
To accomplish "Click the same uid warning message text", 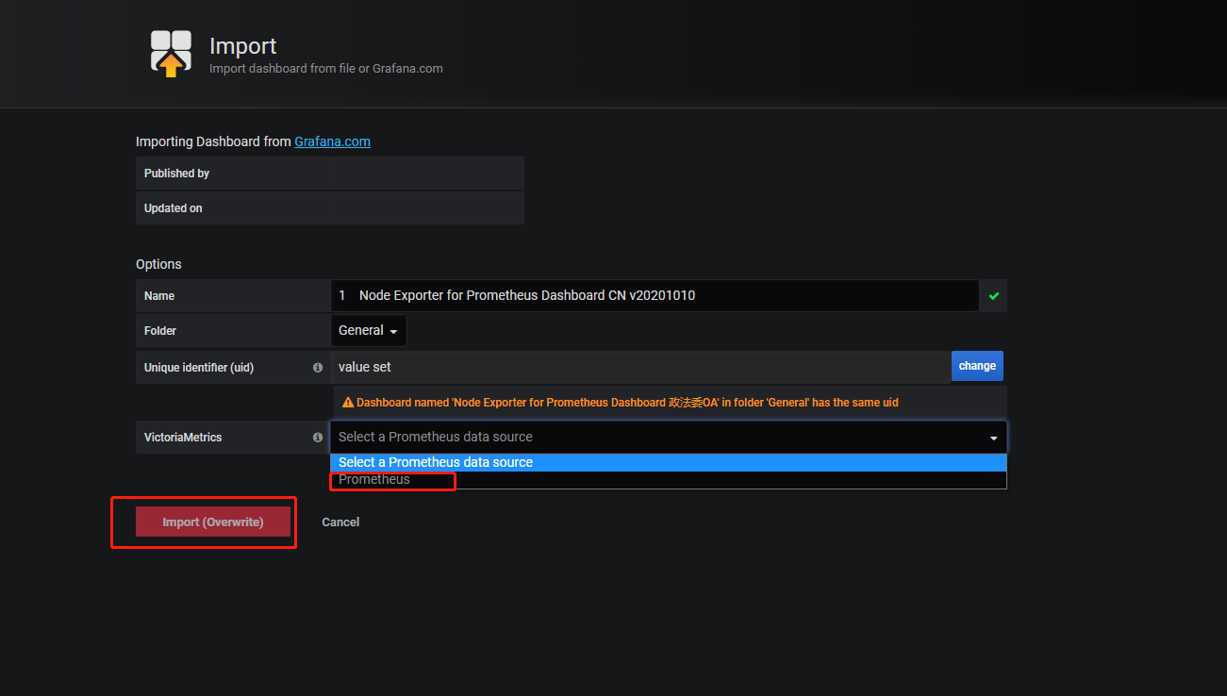I will coord(627,403).
